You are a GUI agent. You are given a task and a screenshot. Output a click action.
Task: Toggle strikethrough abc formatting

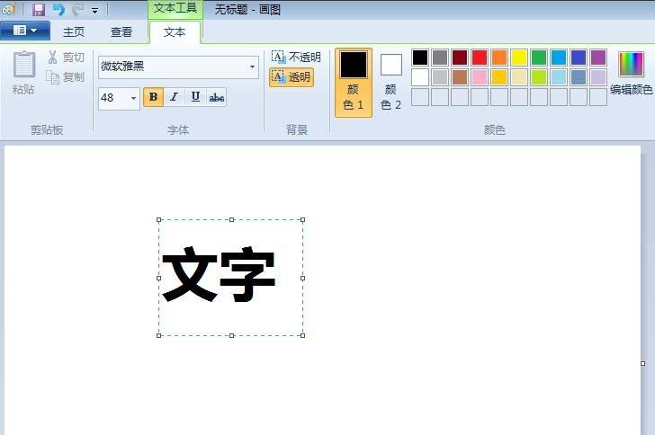(x=216, y=97)
